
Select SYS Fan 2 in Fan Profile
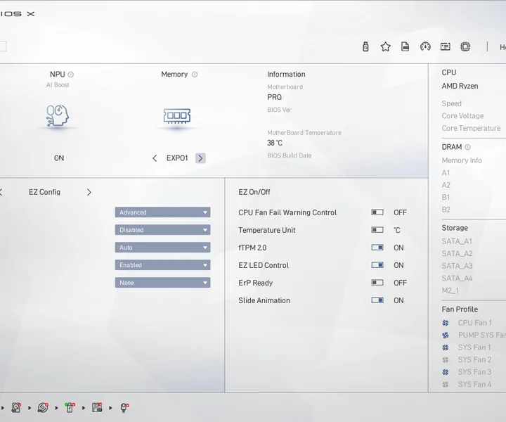(474, 359)
